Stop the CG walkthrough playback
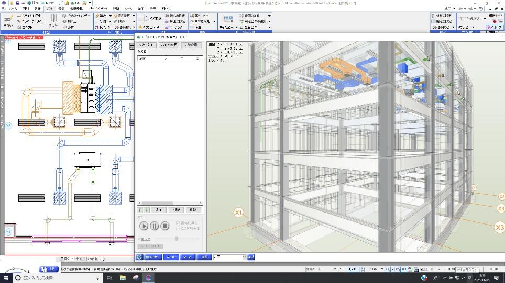Screen dimensions: 505x283 click(165, 226)
